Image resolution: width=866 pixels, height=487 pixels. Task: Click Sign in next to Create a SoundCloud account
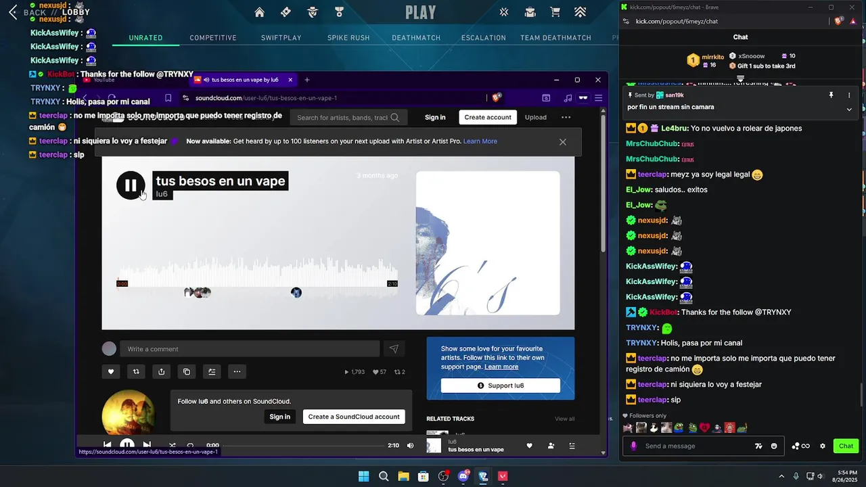click(279, 417)
